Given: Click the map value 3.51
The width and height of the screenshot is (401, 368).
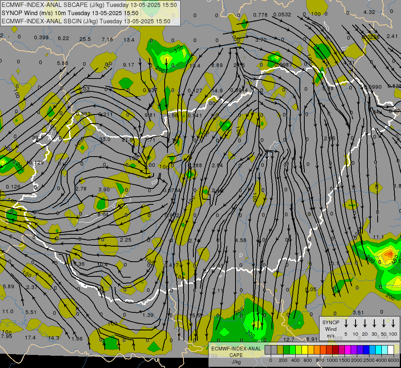Looking at the screenshot, I should click(358, 312).
